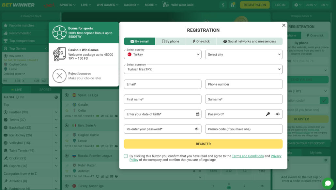Click the Phone number input field
The height and width of the screenshot is (190, 336).
coord(244,84)
